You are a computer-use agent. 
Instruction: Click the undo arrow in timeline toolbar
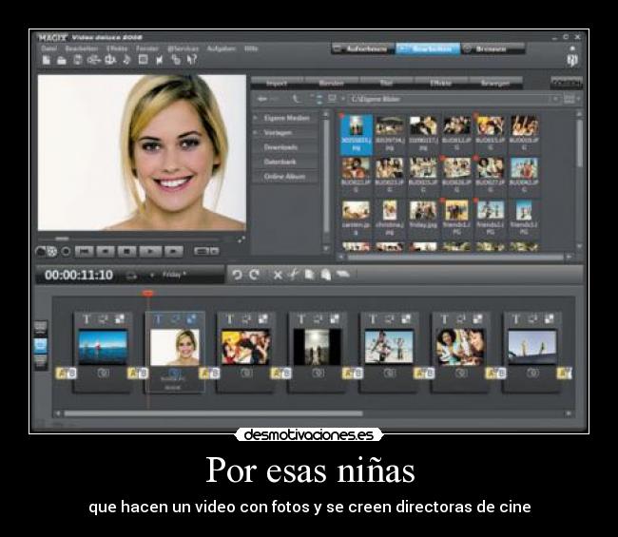point(237,275)
